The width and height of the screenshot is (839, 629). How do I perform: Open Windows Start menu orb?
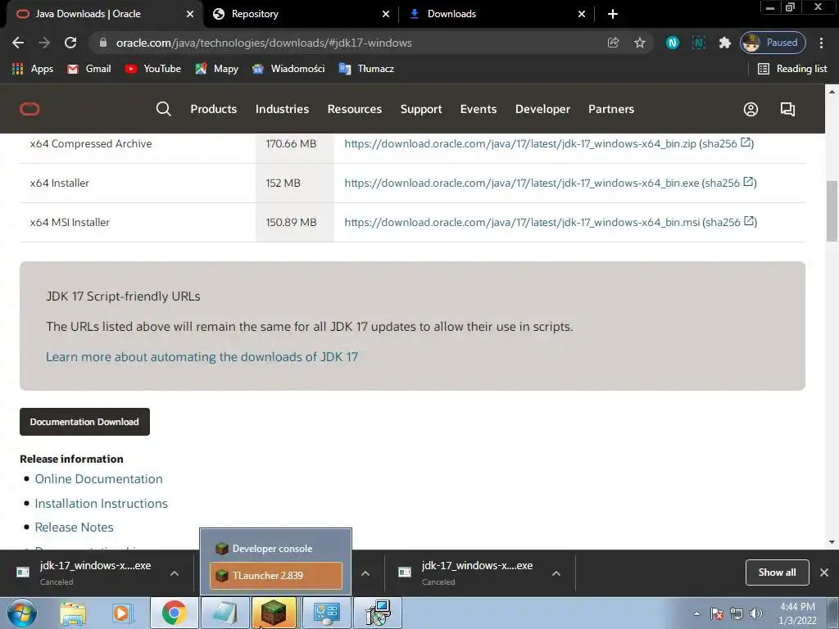click(x=22, y=613)
